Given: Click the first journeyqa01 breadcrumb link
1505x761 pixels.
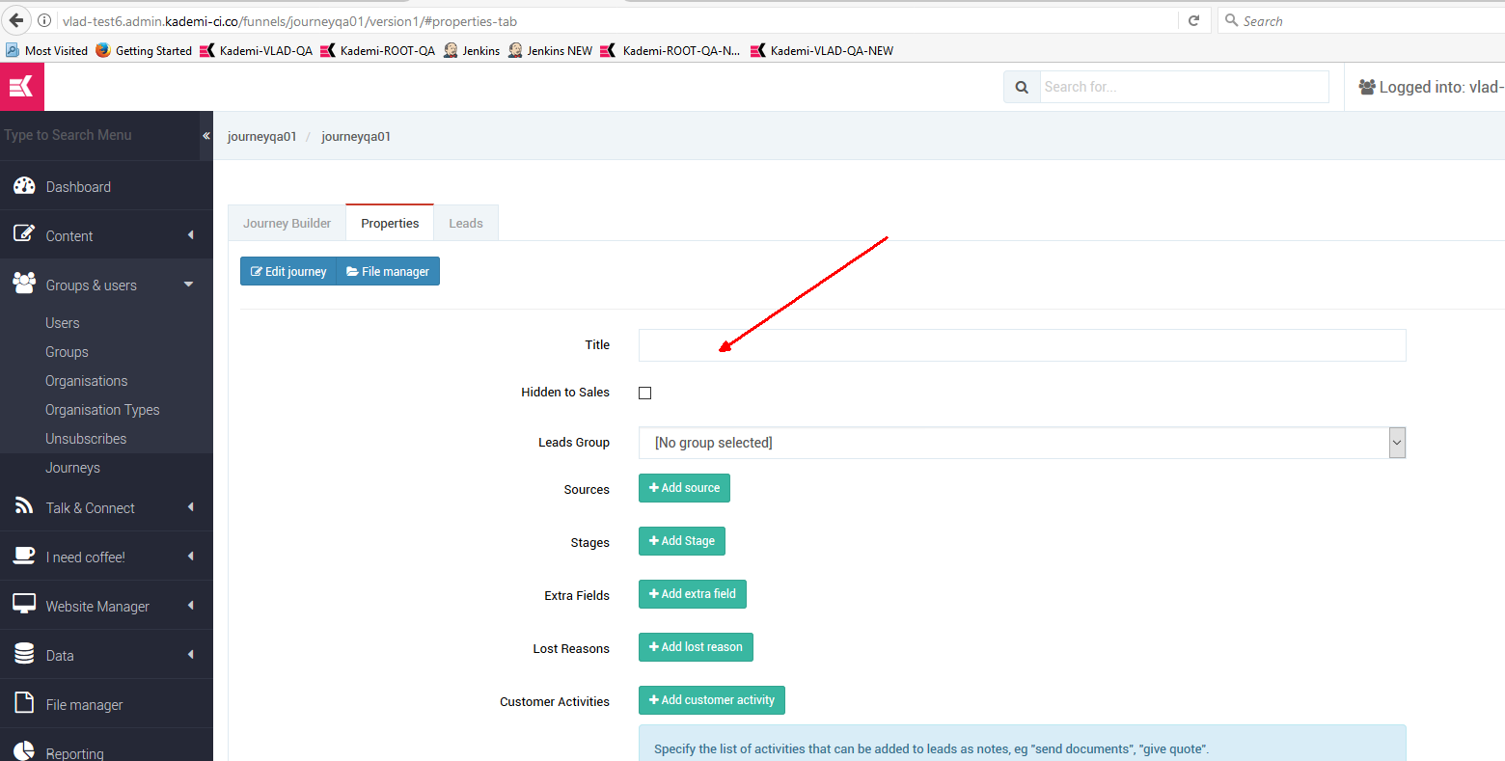Looking at the screenshot, I should [x=261, y=136].
